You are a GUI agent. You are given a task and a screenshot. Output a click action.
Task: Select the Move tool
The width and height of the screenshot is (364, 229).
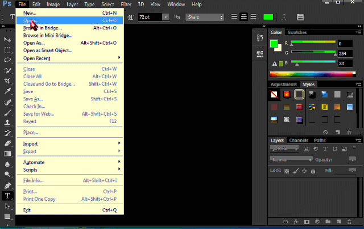click(7, 40)
